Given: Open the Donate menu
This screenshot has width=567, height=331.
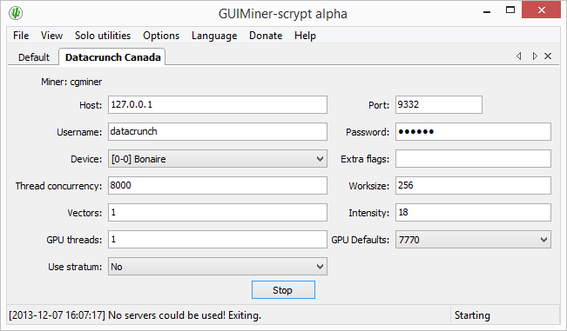Looking at the screenshot, I should coord(266,36).
